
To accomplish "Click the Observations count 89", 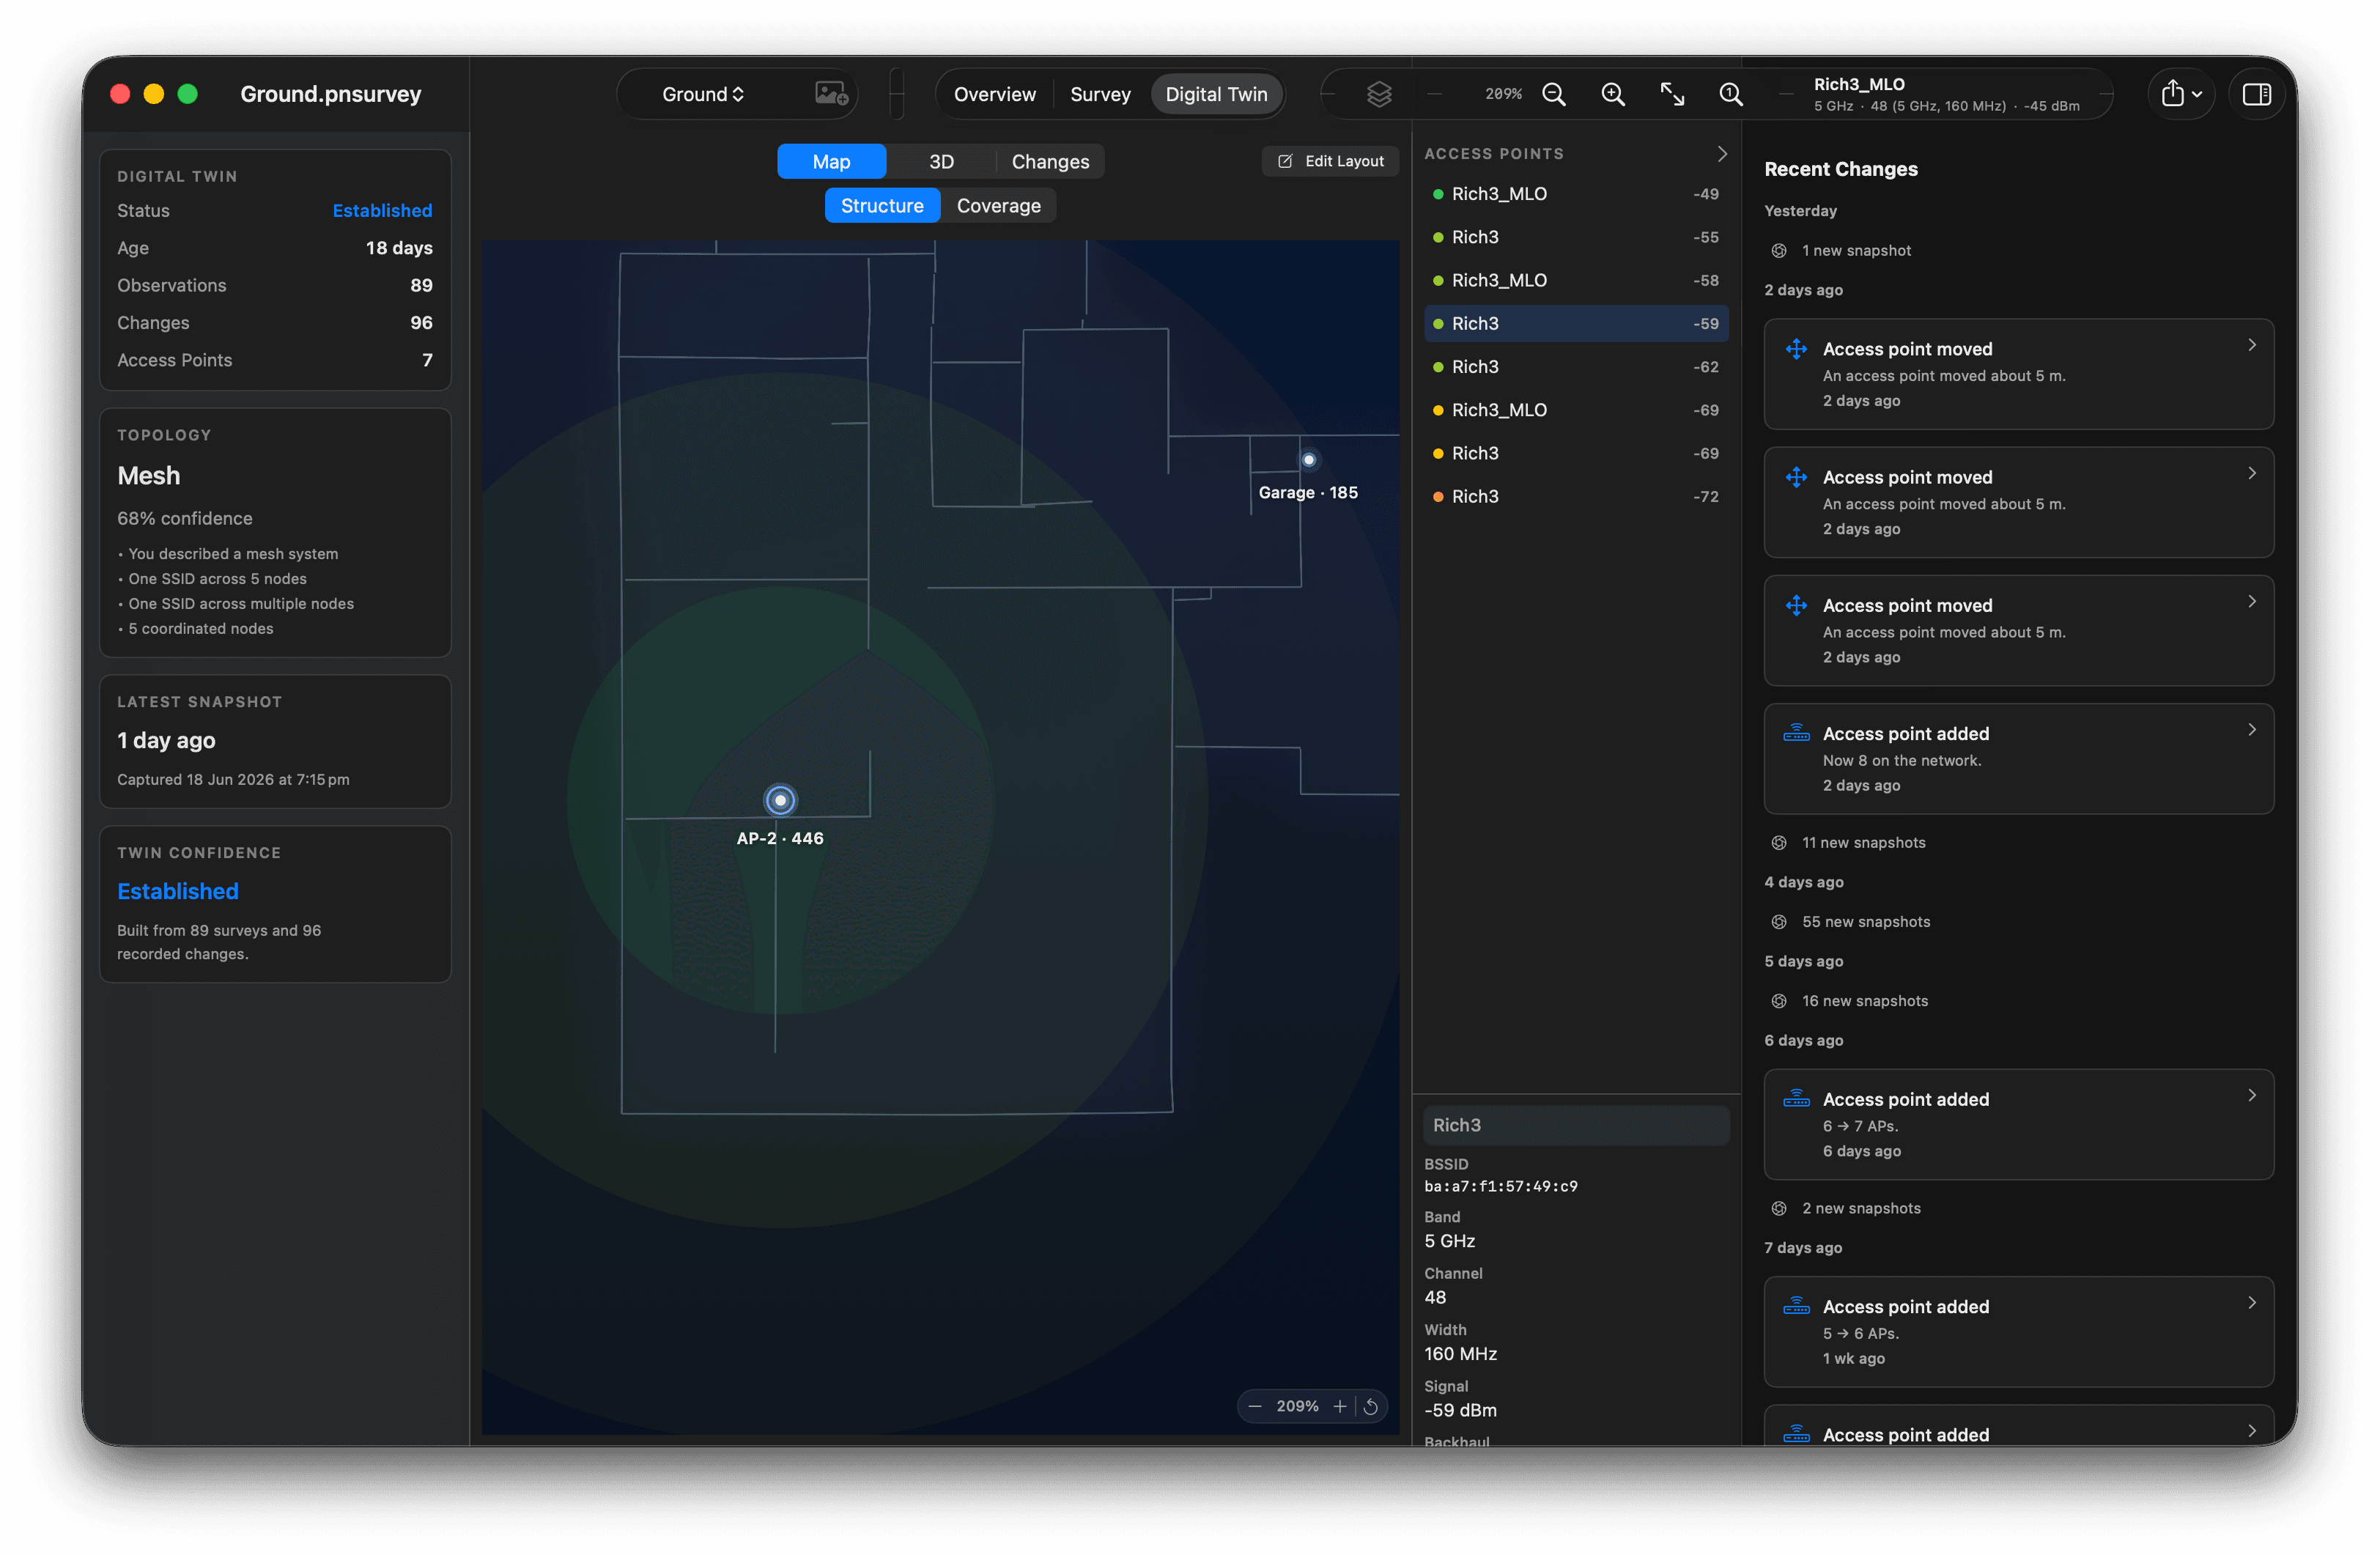I will [x=421, y=286].
